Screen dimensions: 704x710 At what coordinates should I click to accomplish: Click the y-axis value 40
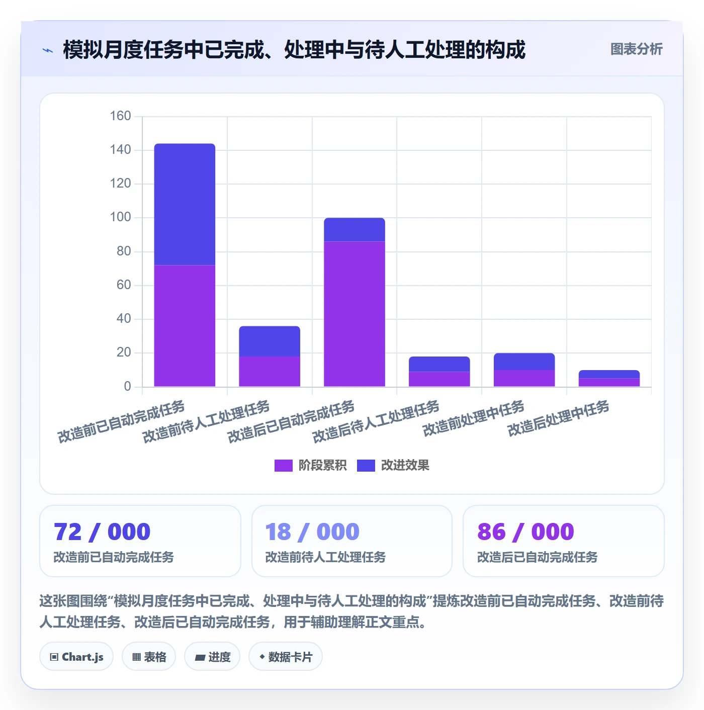click(124, 319)
